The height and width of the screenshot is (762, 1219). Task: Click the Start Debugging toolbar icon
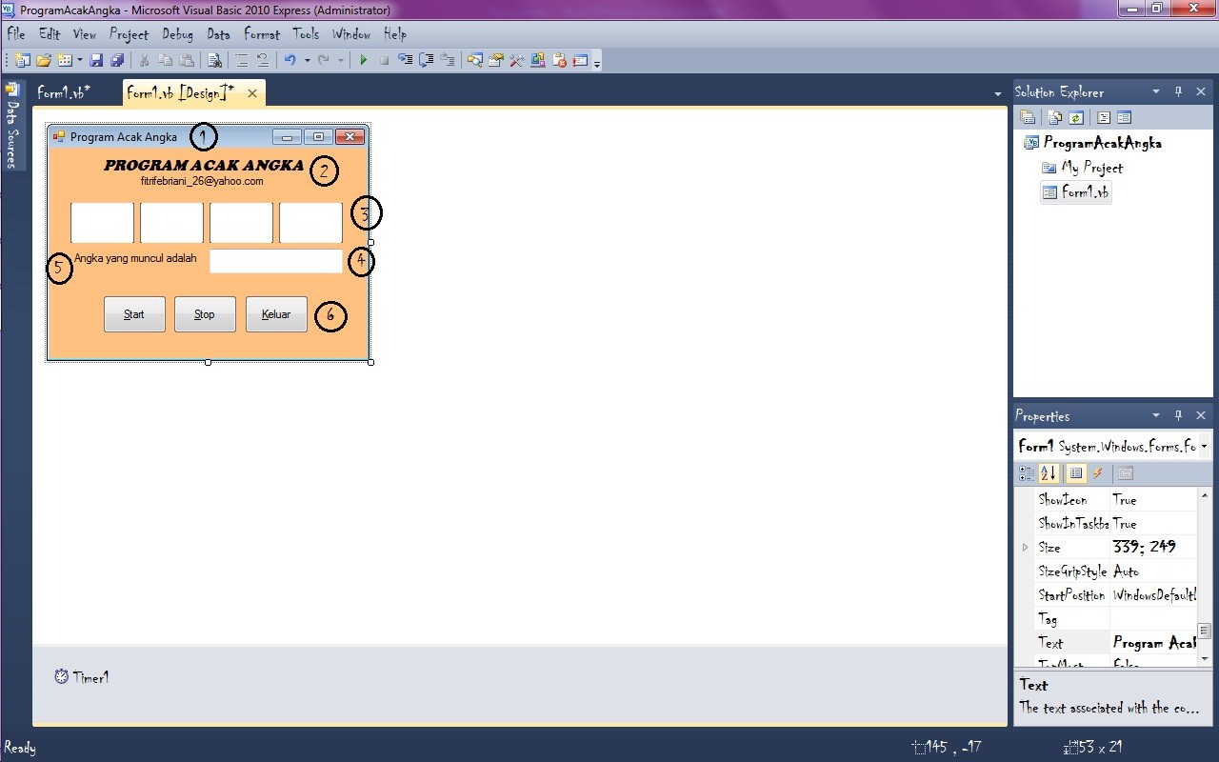[x=364, y=59]
